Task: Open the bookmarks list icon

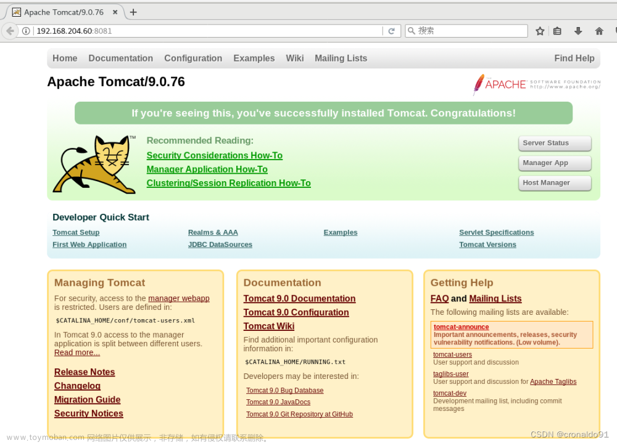Action: point(557,31)
